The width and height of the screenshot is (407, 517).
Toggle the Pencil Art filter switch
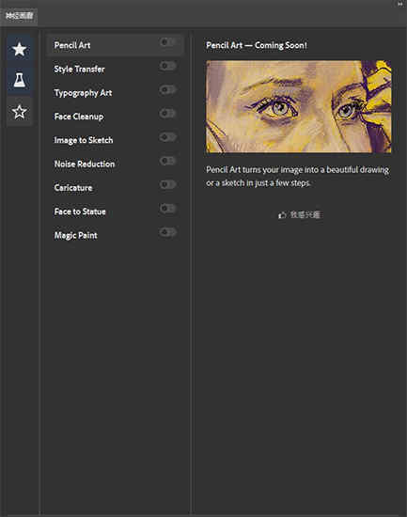pos(167,42)
